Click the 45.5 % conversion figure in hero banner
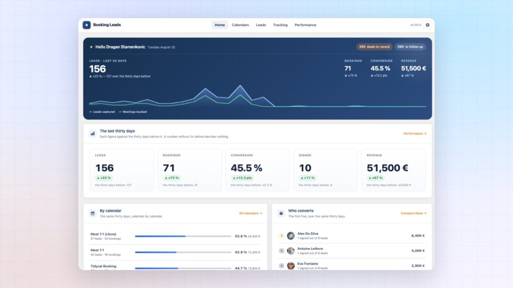513x288 pixels. pos(380,68)
